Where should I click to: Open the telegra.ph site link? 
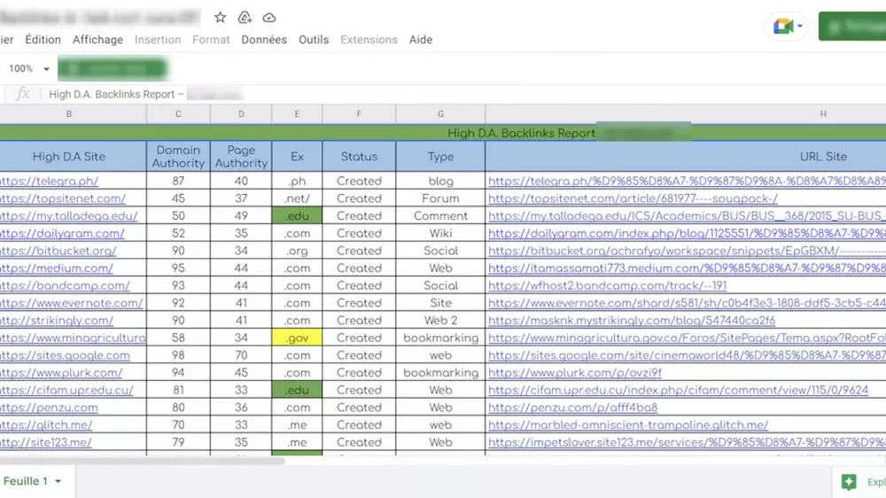click(x=49, y=181)
